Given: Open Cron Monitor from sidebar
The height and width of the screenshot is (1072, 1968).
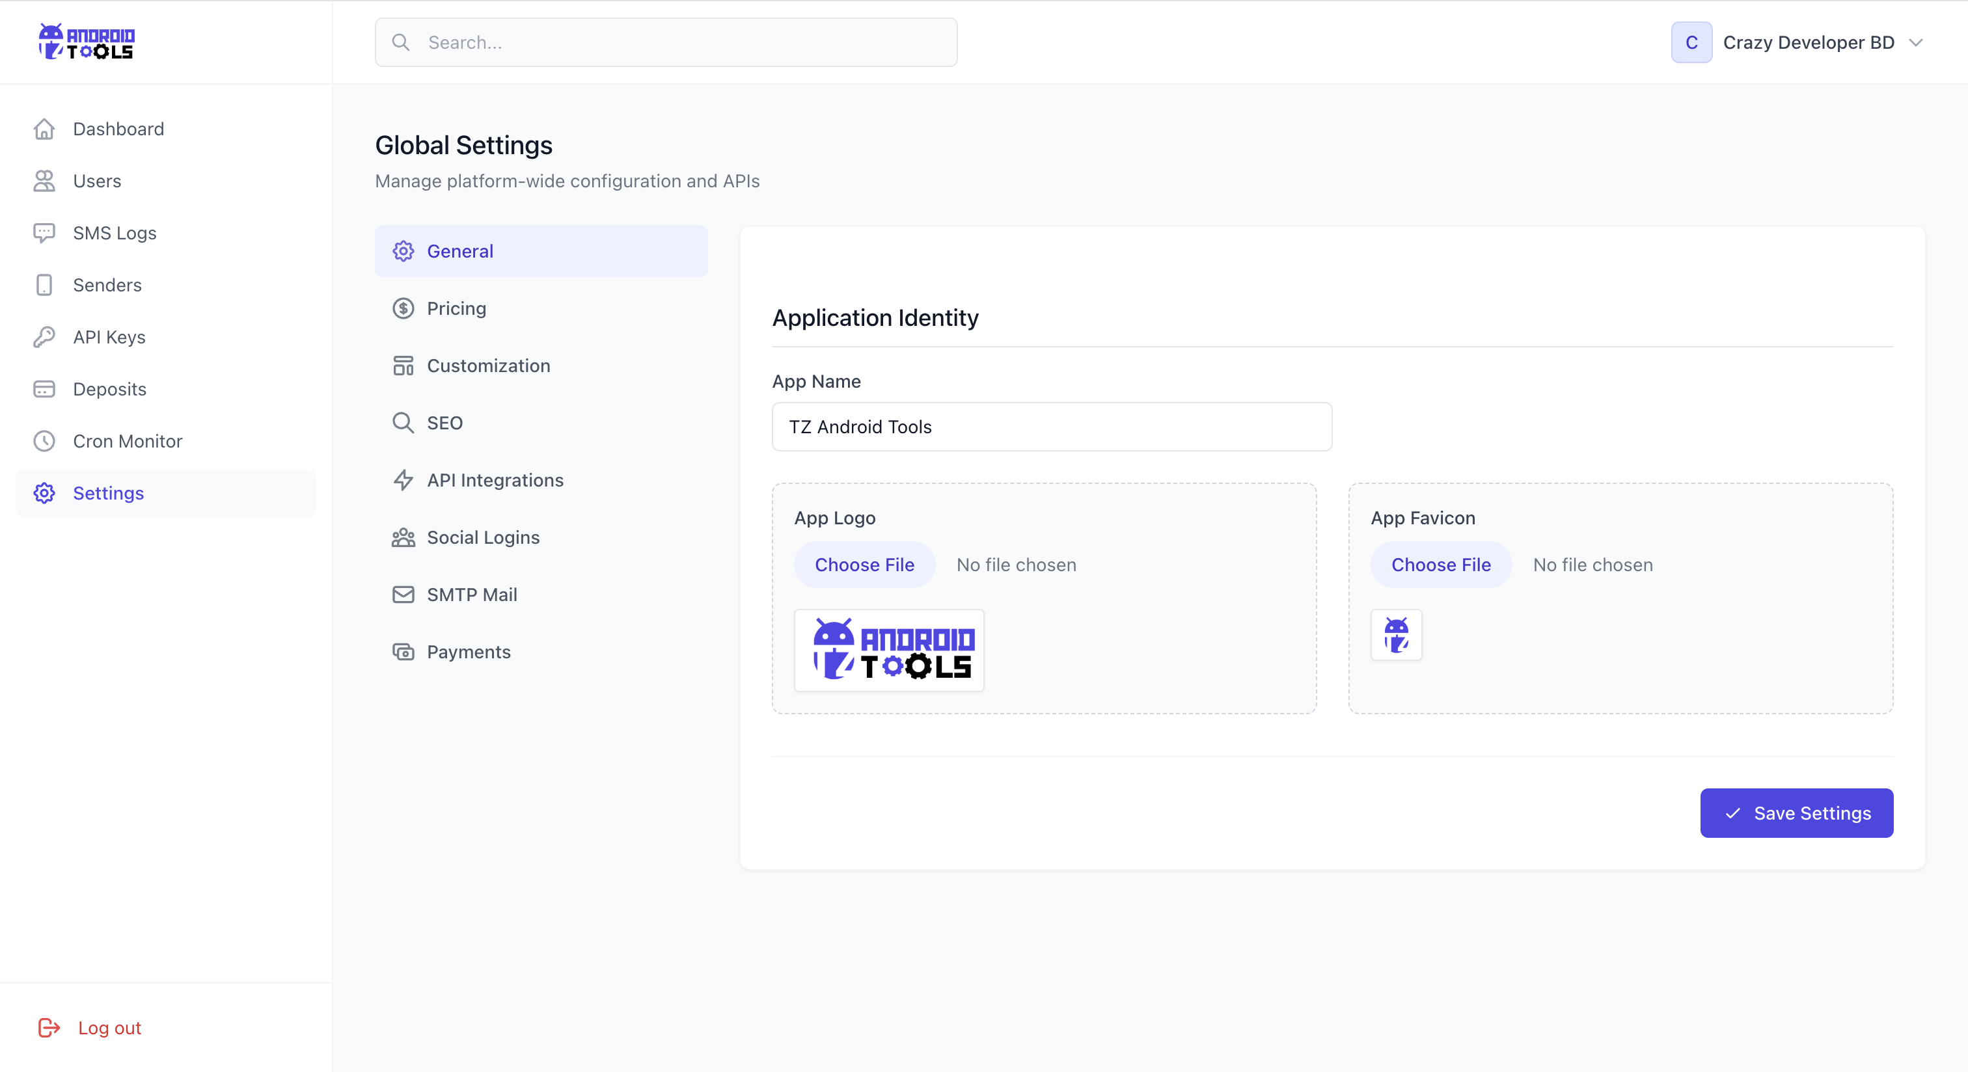Looking at the screenshot, I should tap(166, 440).
